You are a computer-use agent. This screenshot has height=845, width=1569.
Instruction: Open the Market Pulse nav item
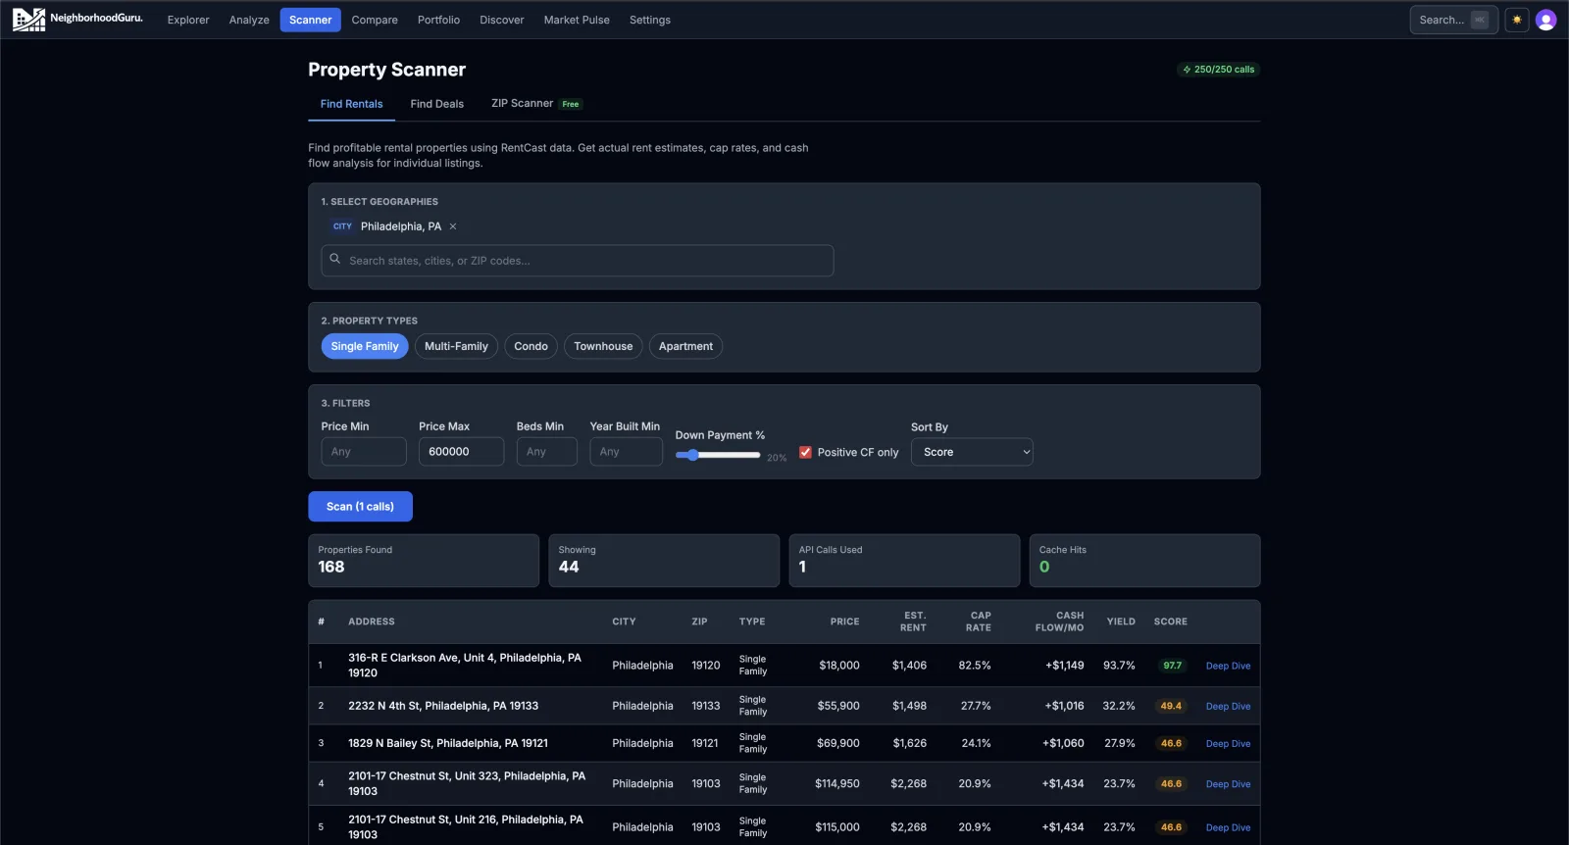pos(577,20)
